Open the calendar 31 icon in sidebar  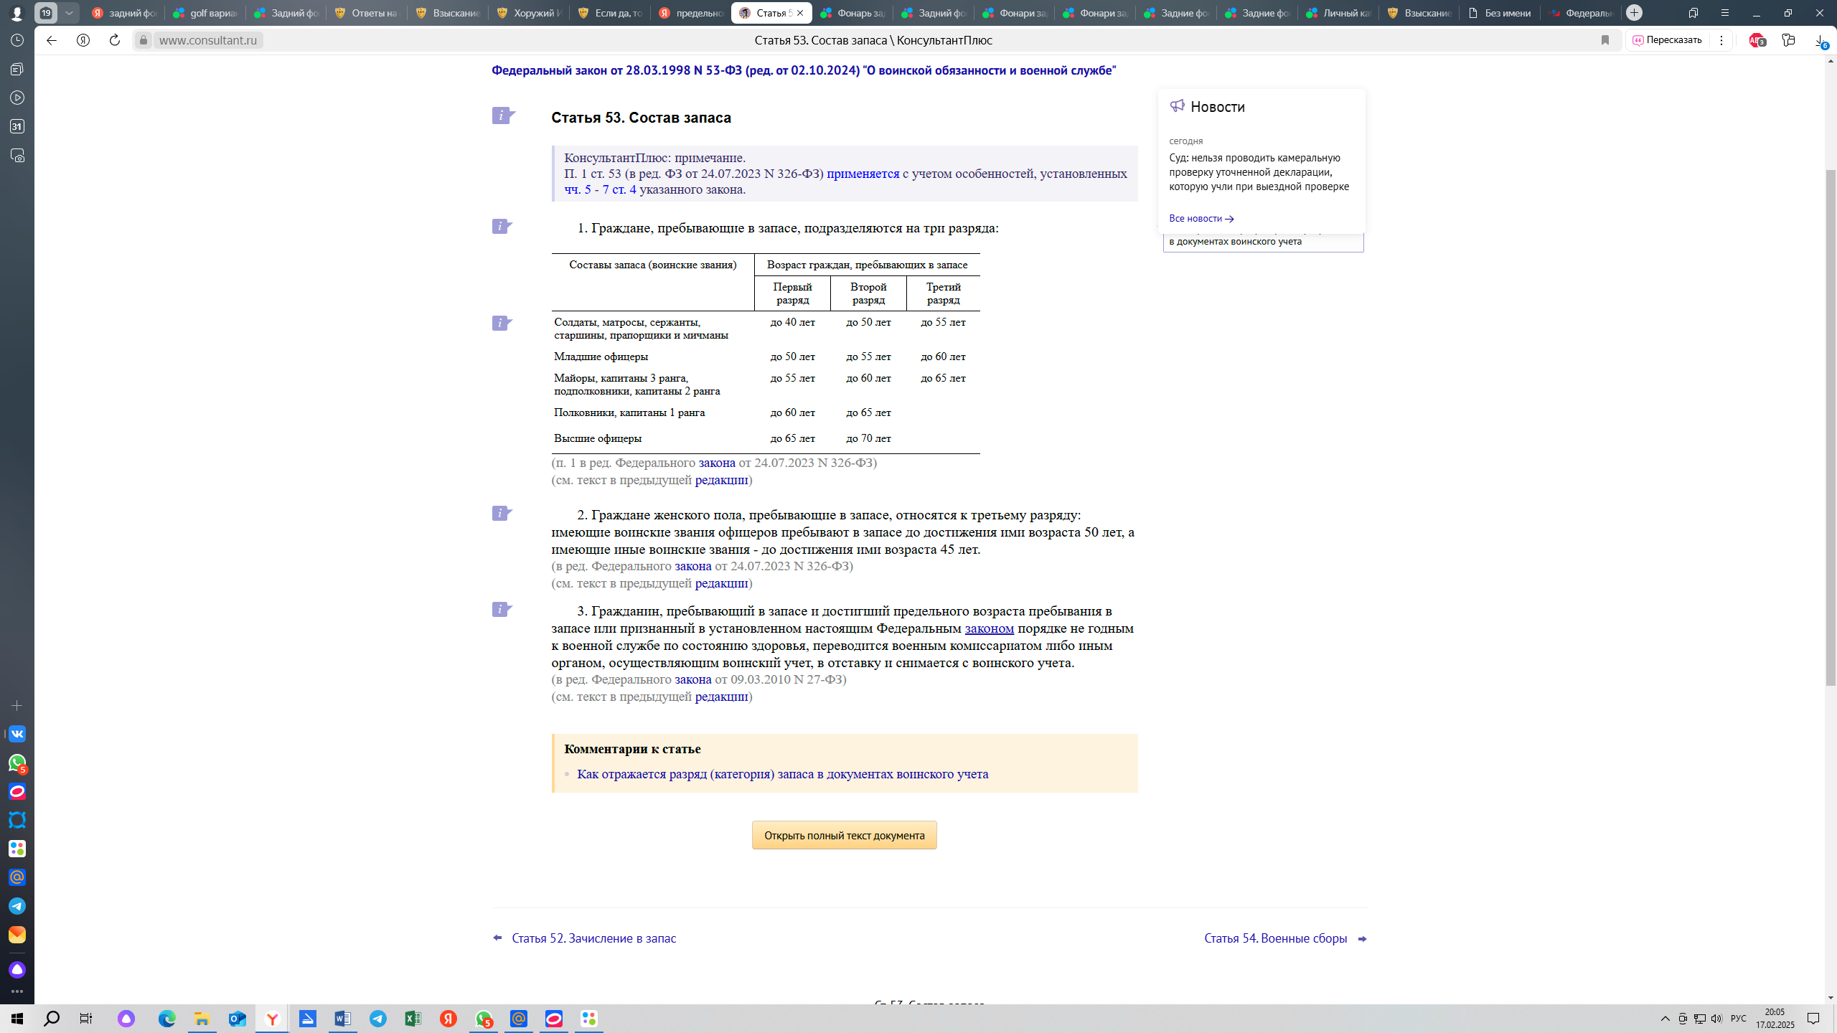pyautogui.click(x=17, y=126)
